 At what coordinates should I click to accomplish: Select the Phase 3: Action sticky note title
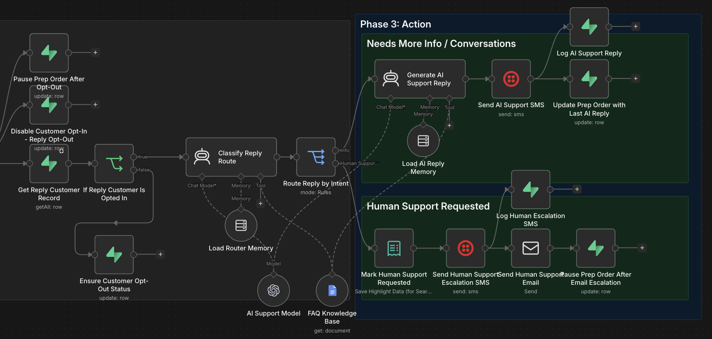396,24
